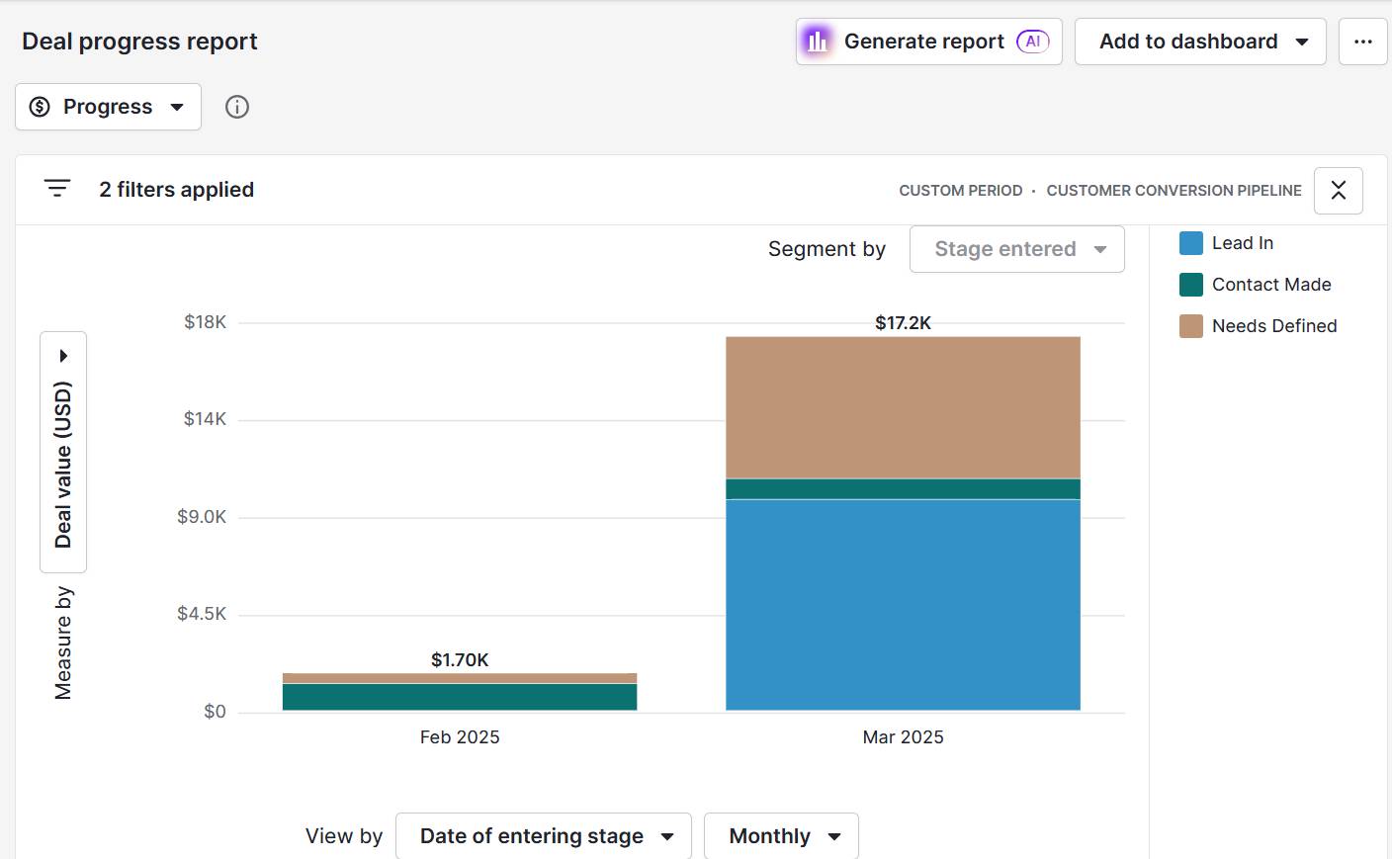Hide the Contact Made segment via legend
Viewport: 1392px width, 859px height.
pos(1270,285)
